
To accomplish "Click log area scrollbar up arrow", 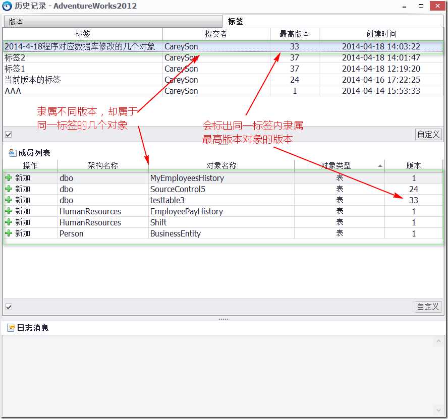I will point(438,341).
